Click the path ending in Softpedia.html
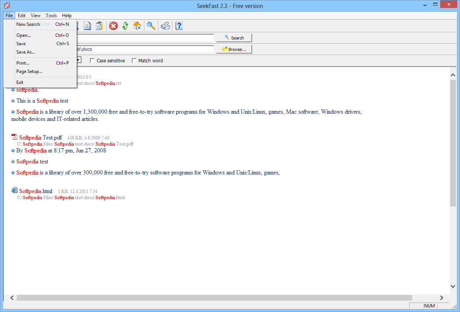This screenshot has height=312, width=460. coord(71,198)
